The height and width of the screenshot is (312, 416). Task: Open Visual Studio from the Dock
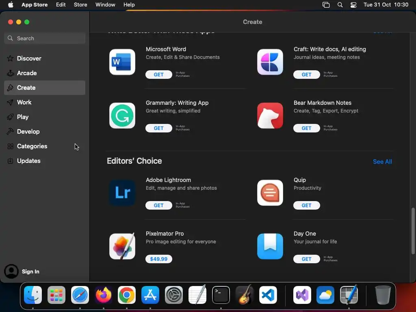[302, 295]
